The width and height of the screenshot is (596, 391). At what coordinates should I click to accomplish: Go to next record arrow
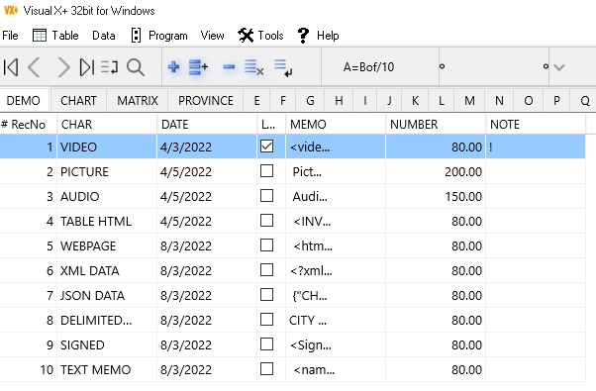(63, 67)
